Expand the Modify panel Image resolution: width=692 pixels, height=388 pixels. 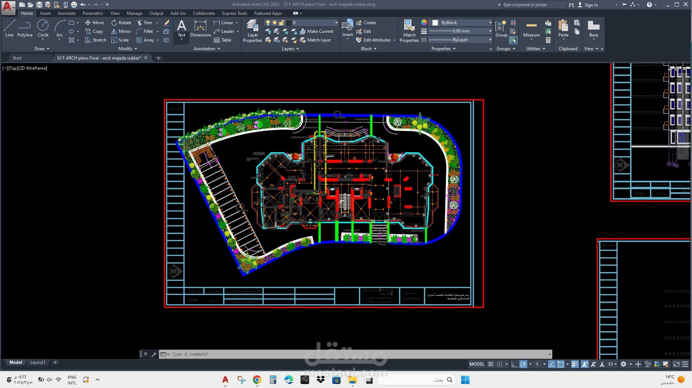pos(128,49)
